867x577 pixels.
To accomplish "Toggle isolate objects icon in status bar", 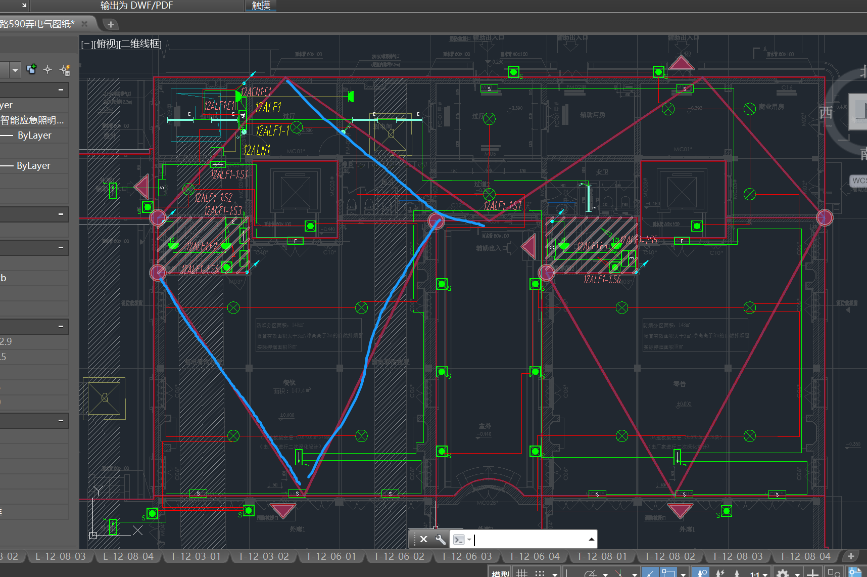I will point(834,573).
